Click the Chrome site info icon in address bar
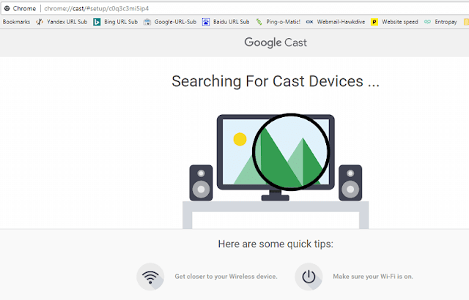469x300 pixels. point(7,8)
